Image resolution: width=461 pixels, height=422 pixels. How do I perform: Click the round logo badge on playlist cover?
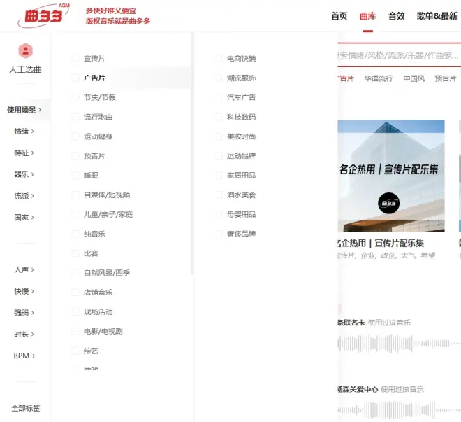coord(388,203)
